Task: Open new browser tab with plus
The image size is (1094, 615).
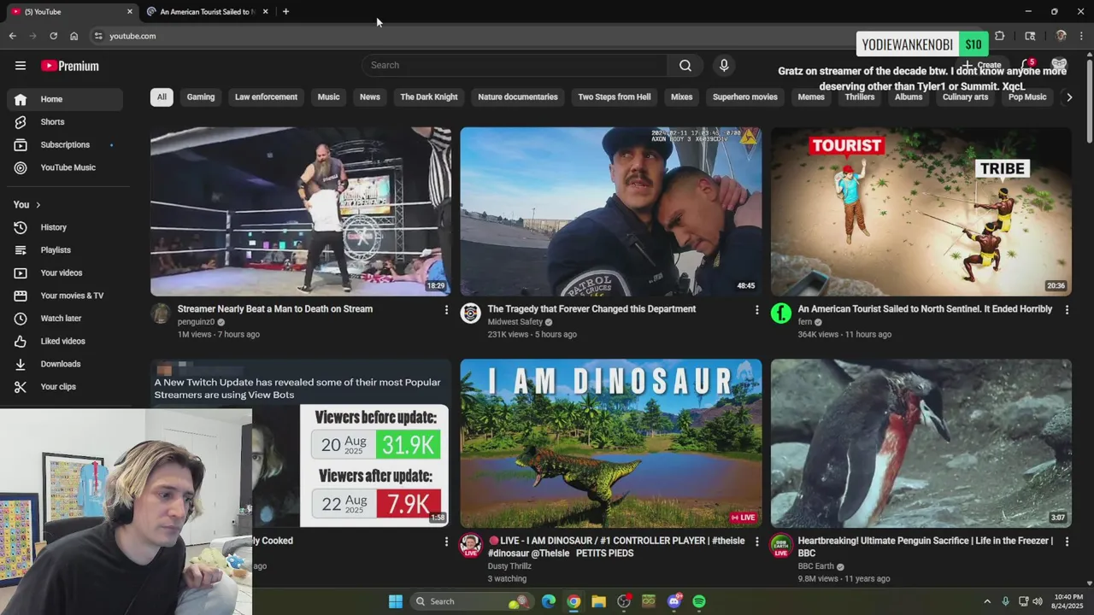Action: pos(285,12)
